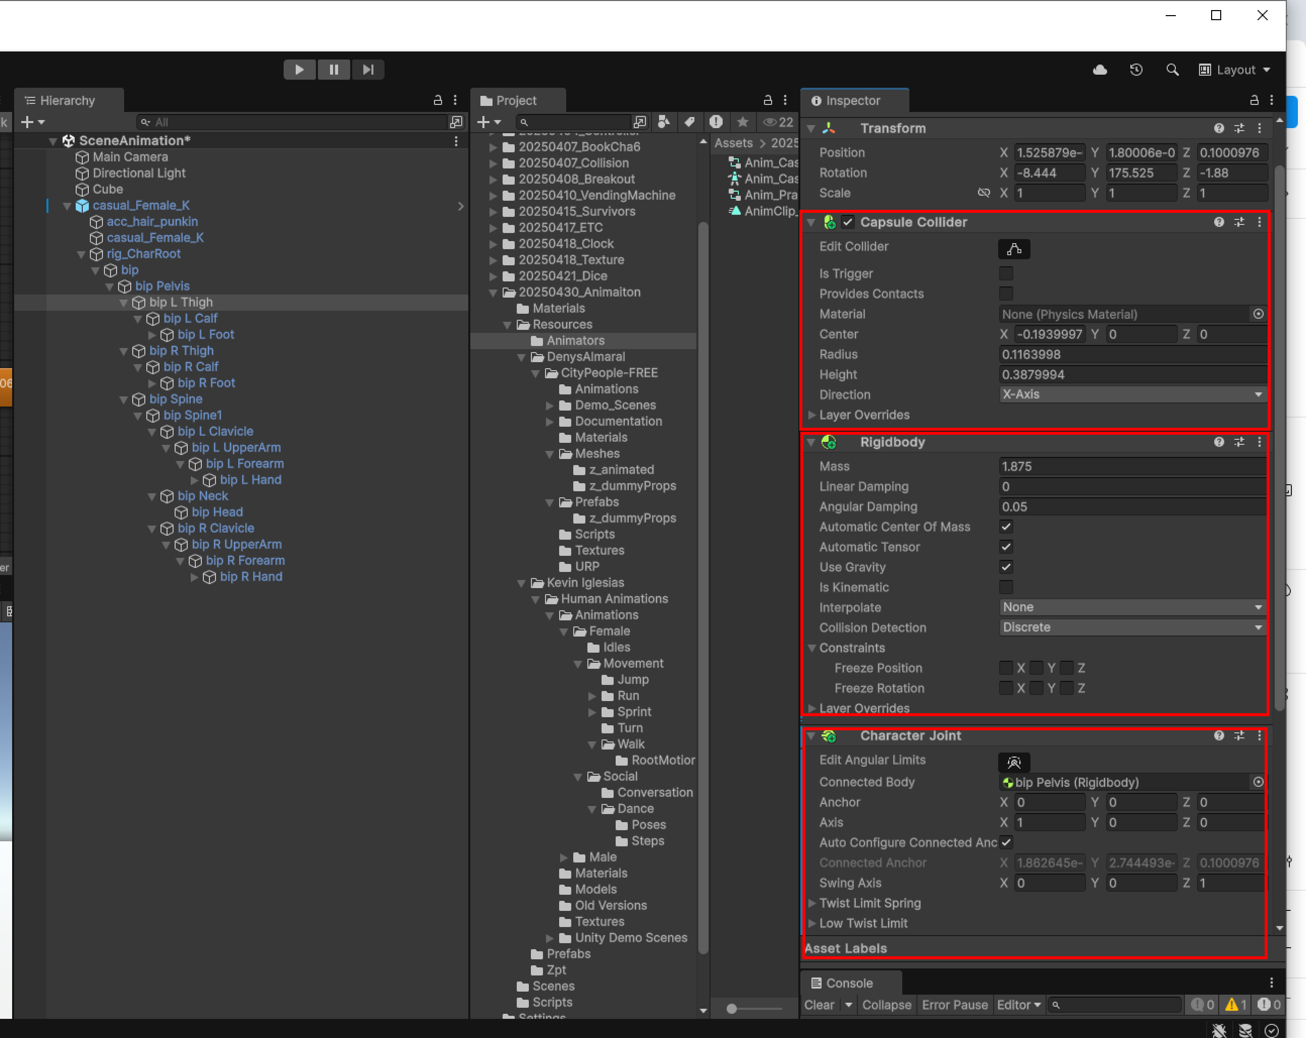Open Unity cloud services icon
This screenshot has width=1306, height=1038.
point(1100,70)
